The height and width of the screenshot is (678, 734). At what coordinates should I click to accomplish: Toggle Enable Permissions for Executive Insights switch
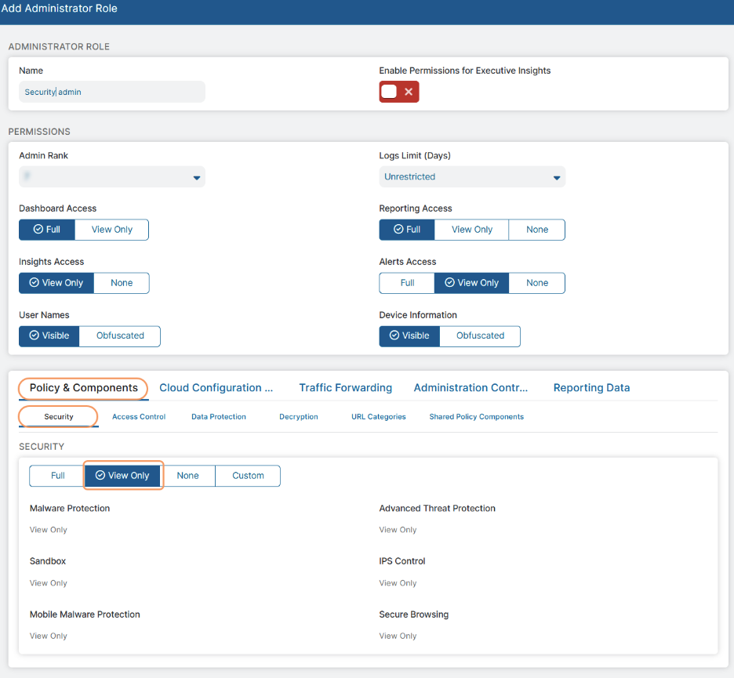point(398,92)
